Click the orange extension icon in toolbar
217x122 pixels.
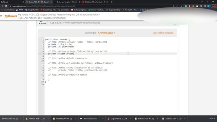tap(193, 6)
